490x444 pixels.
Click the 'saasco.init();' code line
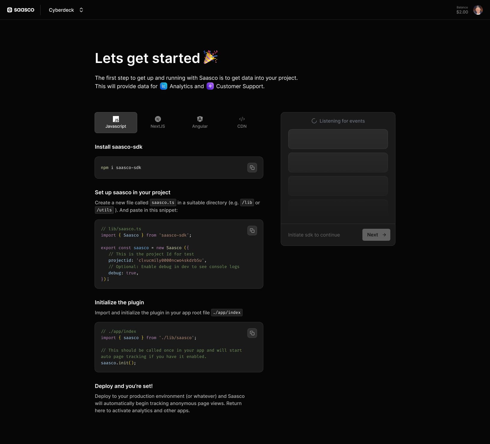click(118, 363)
